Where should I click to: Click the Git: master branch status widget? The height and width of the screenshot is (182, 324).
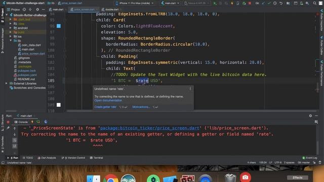click(x=304, y=163)
